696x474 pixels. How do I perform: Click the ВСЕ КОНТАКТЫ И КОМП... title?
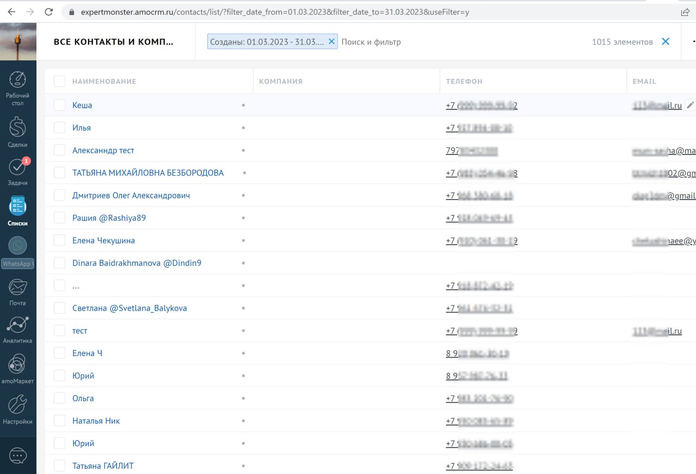pos(114,42)
